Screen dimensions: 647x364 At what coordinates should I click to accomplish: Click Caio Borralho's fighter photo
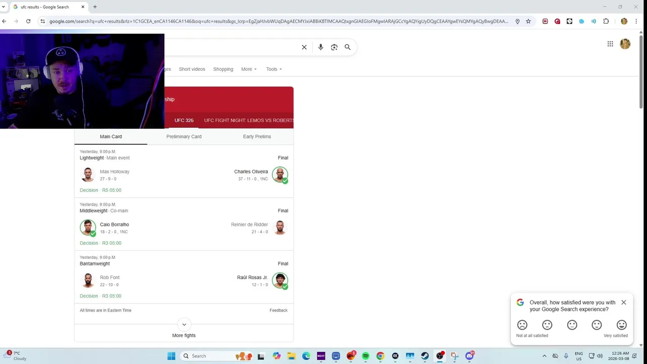click(x=88, y=228)
